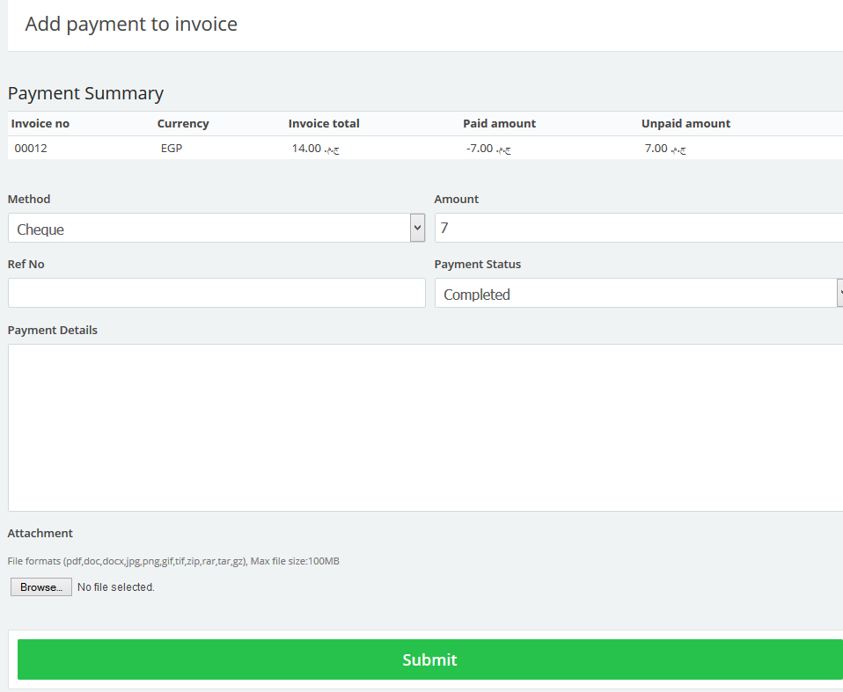Submit the payment with the green button
This screenshot has width=843, height=692.
pos(429,659)
